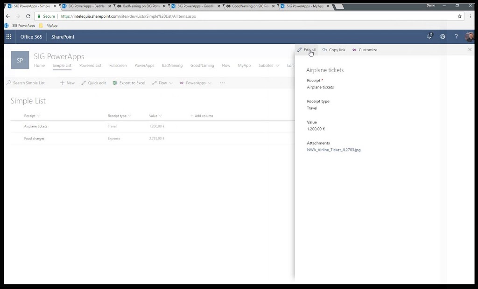Viewport: 478px width, 289px height.
Task: Open the Airplane tickets list item
Action: click(x=35, y=126)
